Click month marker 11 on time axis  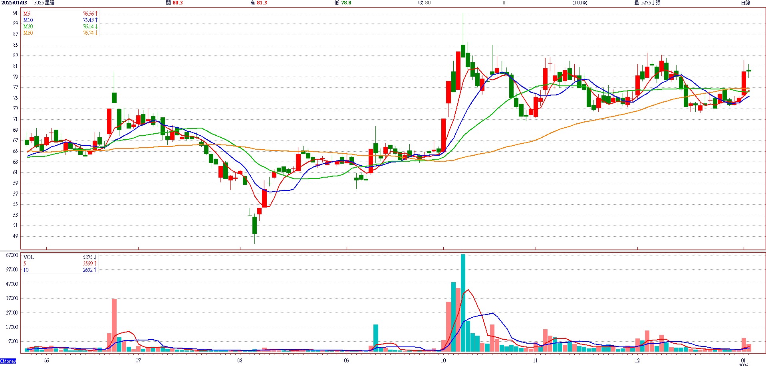click(x=535, y=360)
